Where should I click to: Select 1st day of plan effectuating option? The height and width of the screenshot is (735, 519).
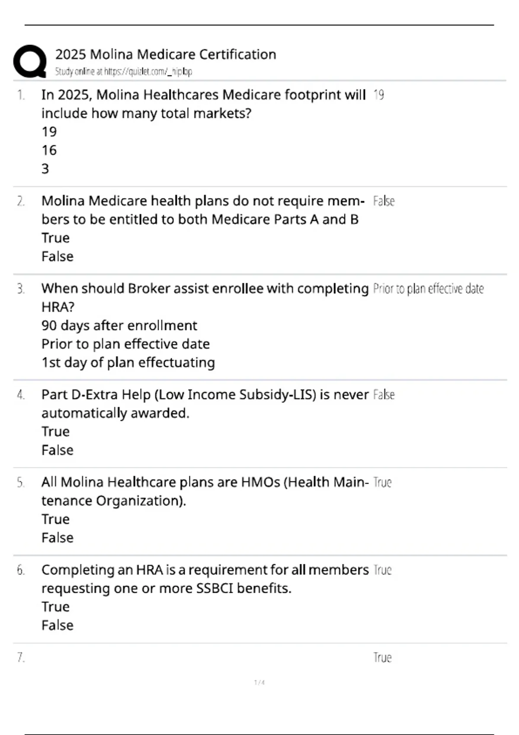click(128, 363)
